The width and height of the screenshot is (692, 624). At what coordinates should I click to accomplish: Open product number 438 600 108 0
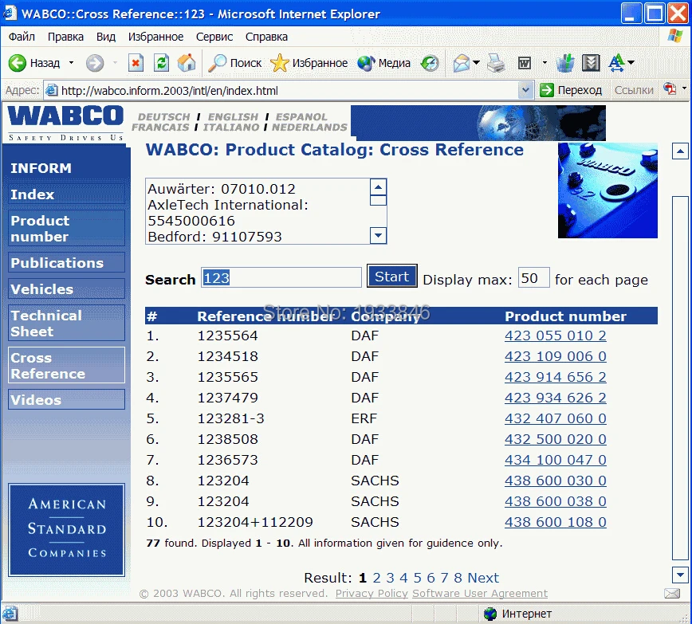pos(555,522)
